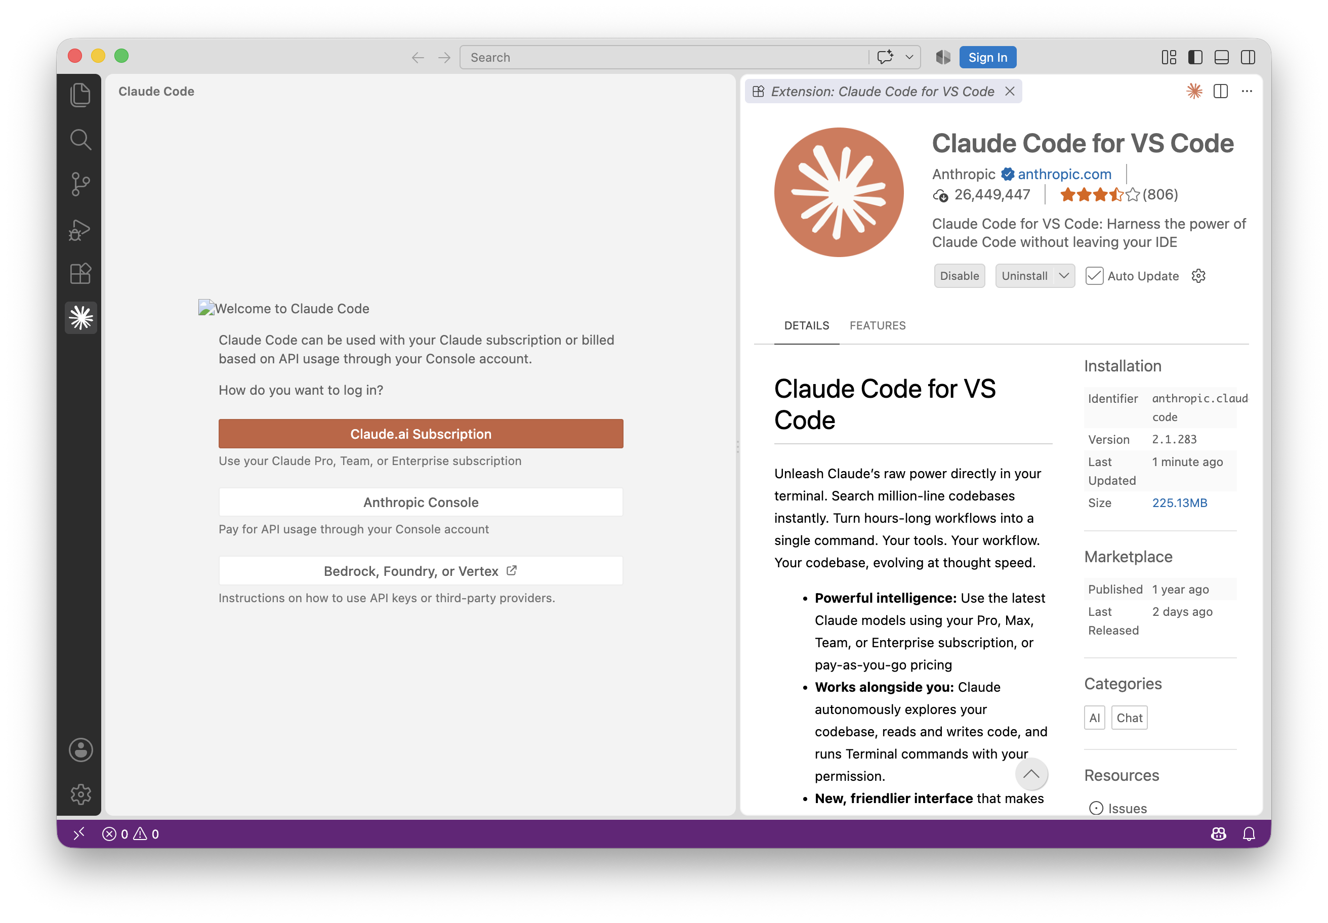
Task: Split the editor to the right
Action: click(x=1220, y=92)
